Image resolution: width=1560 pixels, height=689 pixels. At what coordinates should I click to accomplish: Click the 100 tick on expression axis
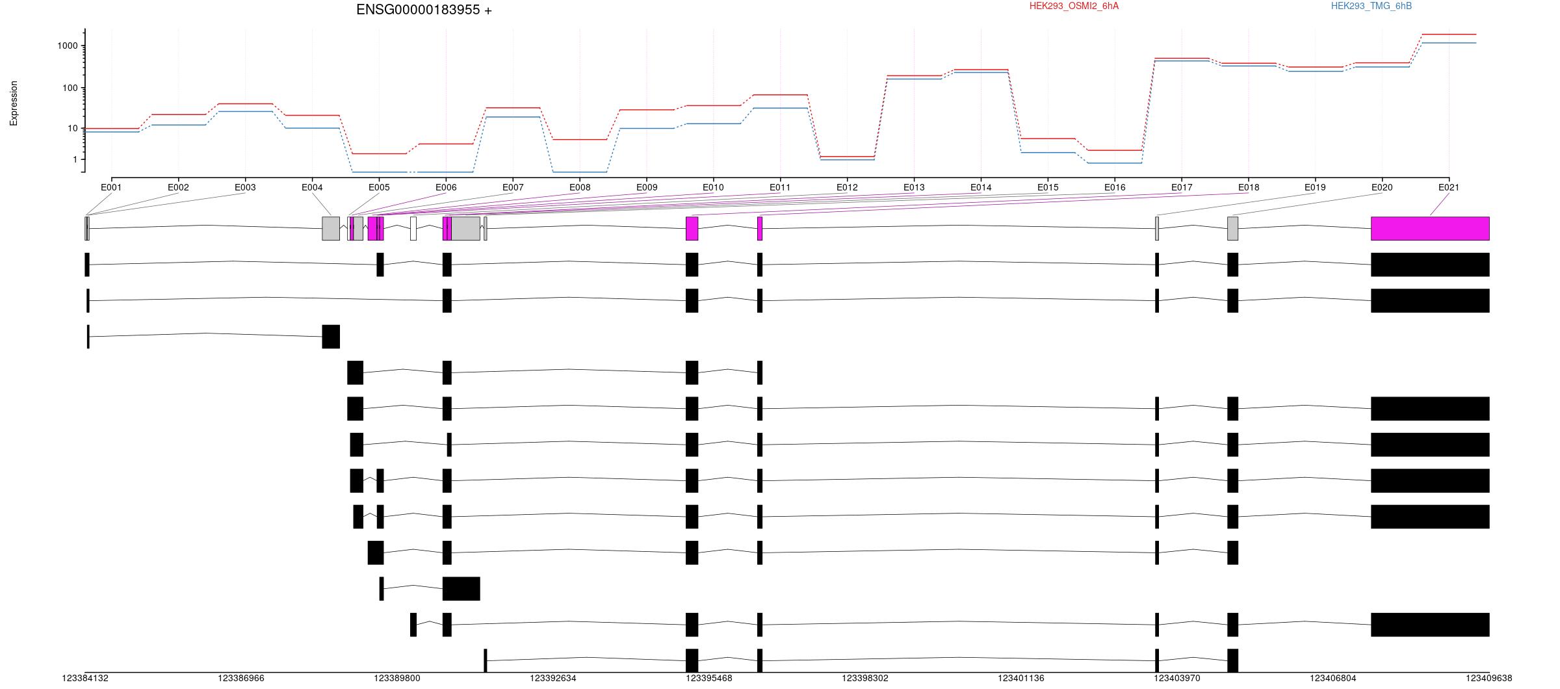[70, 88]
